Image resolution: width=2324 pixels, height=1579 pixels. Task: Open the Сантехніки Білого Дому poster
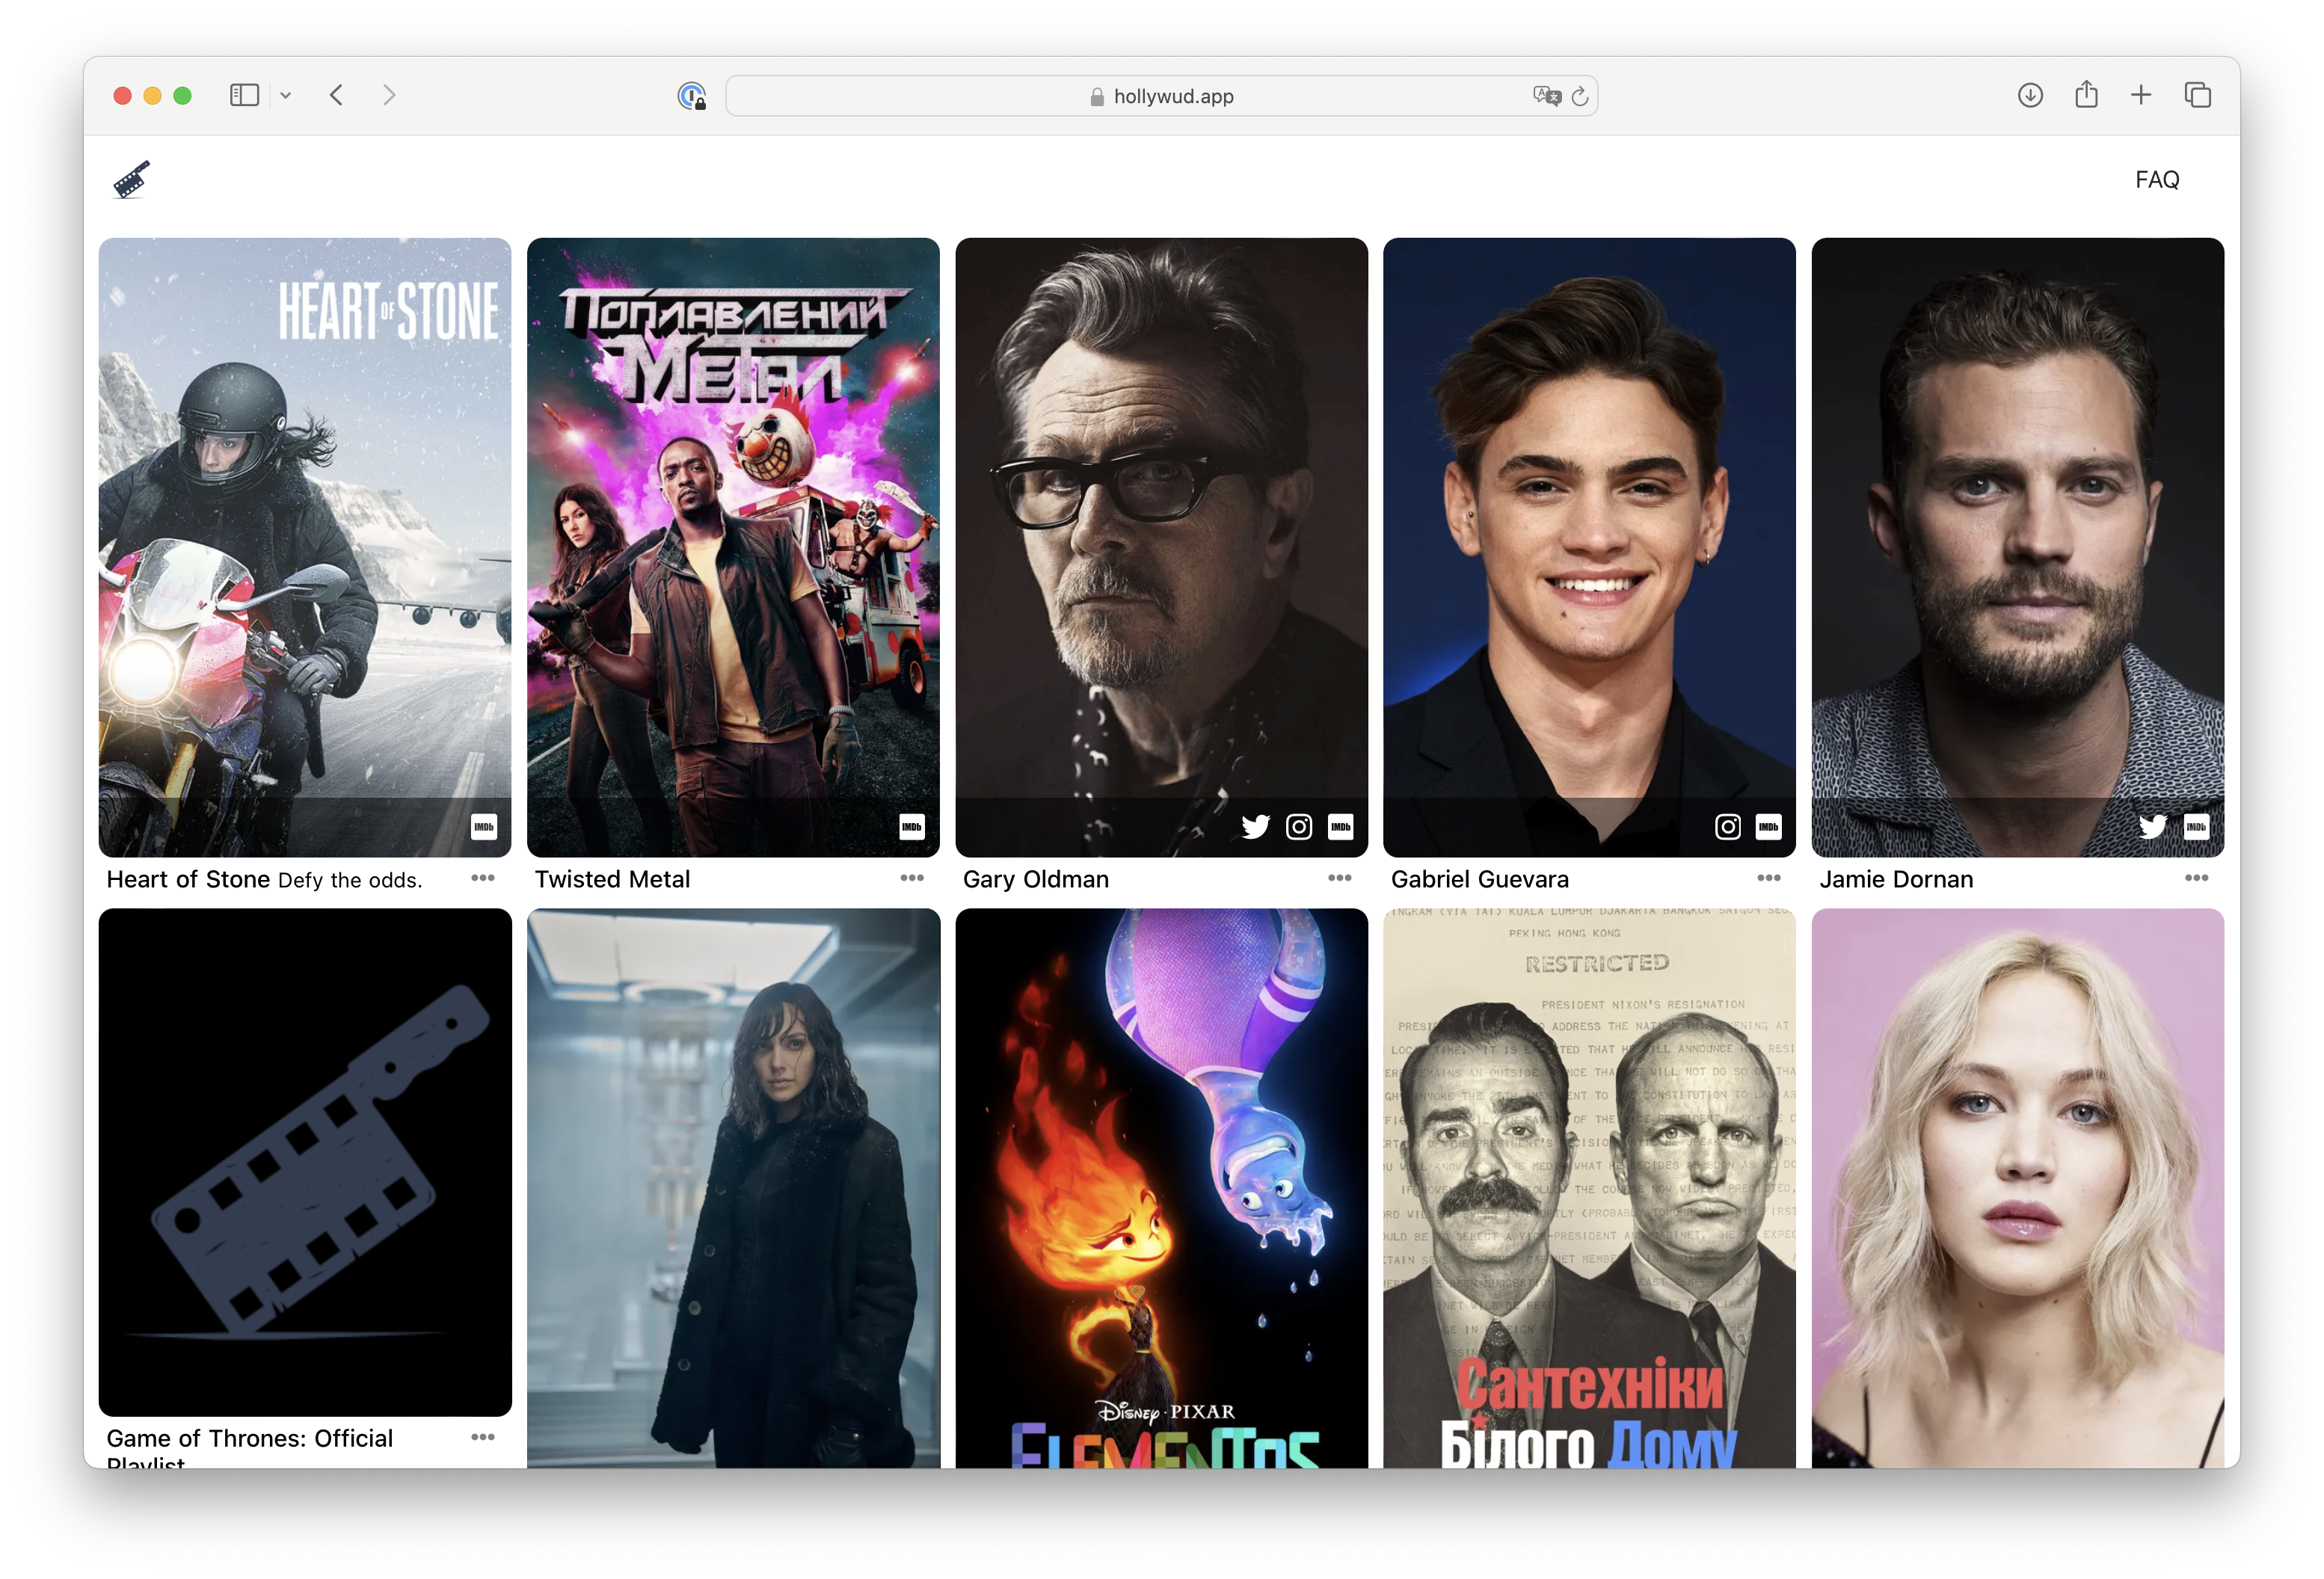(1589, 1188)
